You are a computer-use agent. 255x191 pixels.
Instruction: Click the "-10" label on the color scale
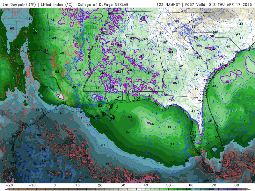click(32, 185)
